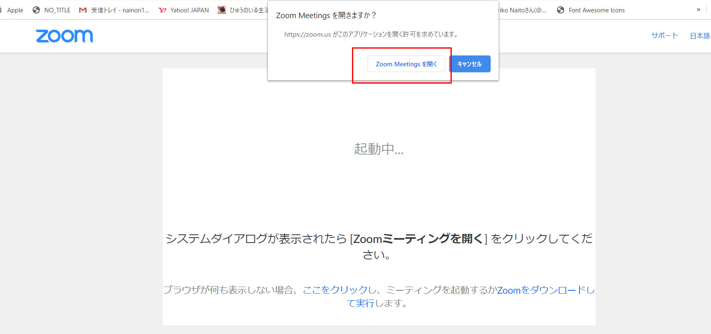Image resolution: width=711 pixels, height=334 pixels.
Task: Open the サポート link
Action: [664, 35]
